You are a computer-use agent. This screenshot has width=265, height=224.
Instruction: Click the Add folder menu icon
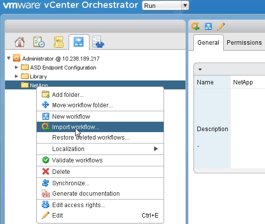click(x=45, y=94)
